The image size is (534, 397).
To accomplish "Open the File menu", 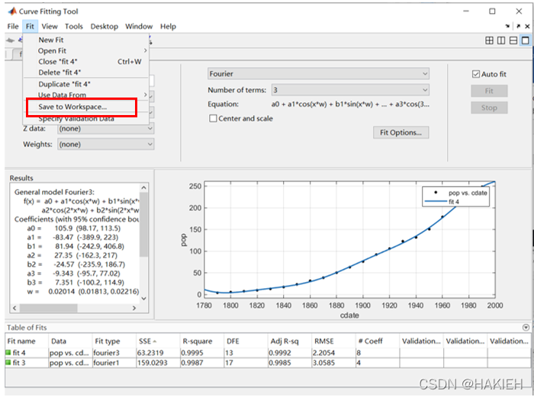I will pos(13,26).
